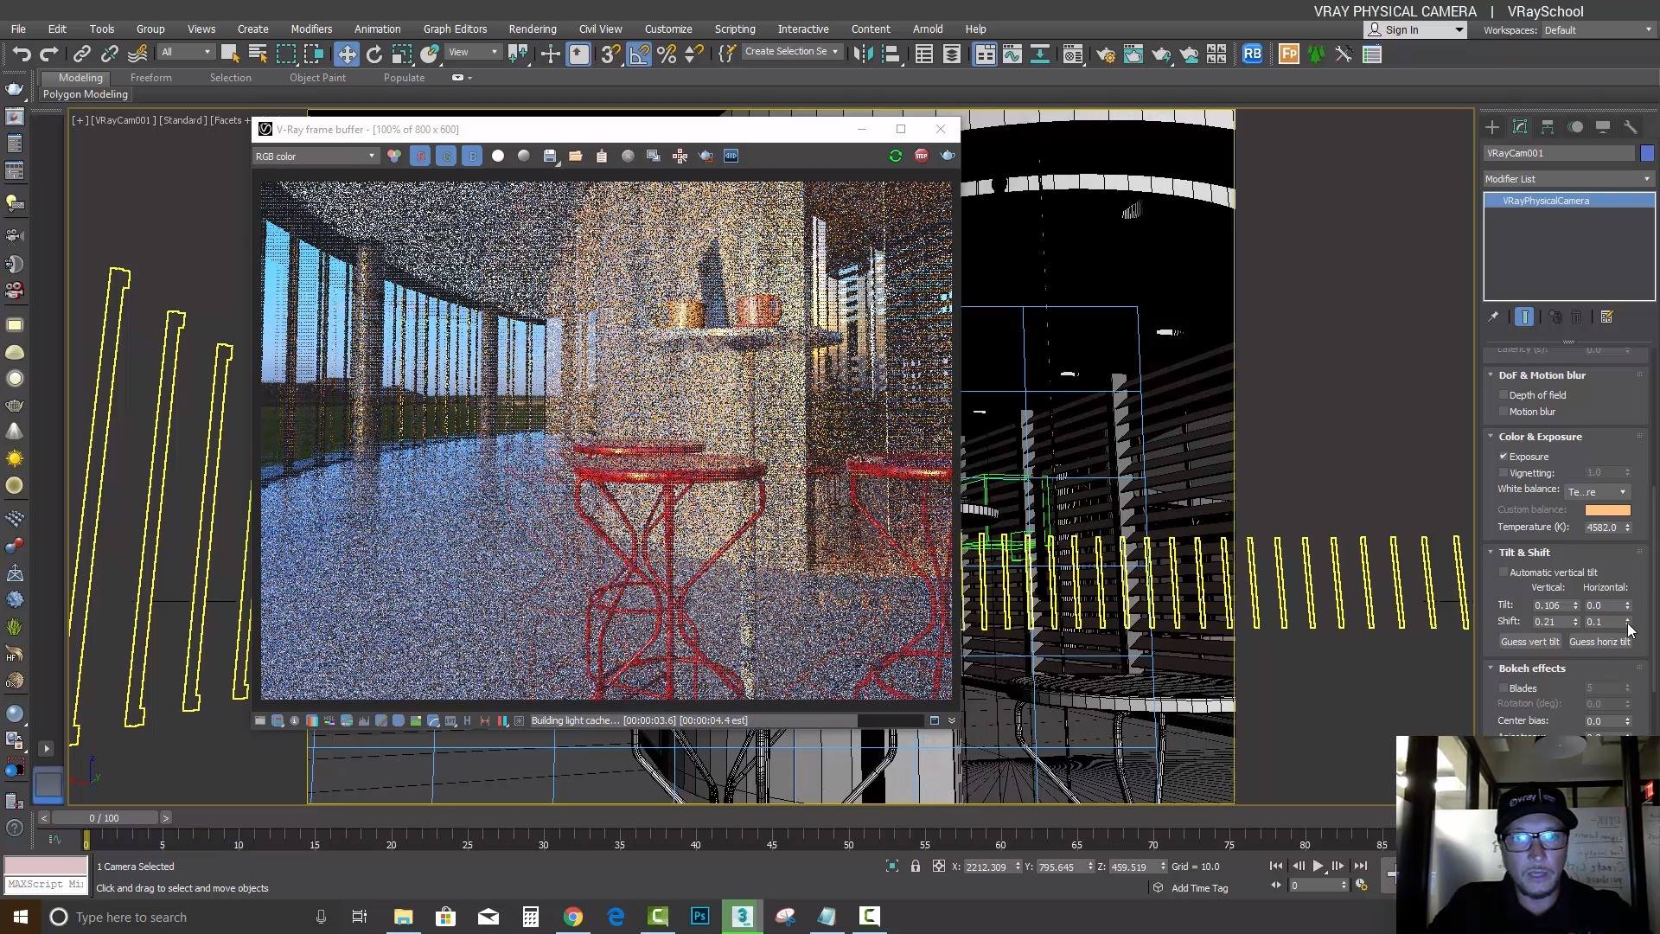Screen dimensions: 1660x934
Task: Load image with folder icon in frame buffer
Action: pos(575,156)
